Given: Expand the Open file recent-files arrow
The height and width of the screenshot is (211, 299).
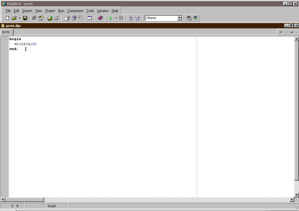Looking at the screenshot, I should coord(19,18).
